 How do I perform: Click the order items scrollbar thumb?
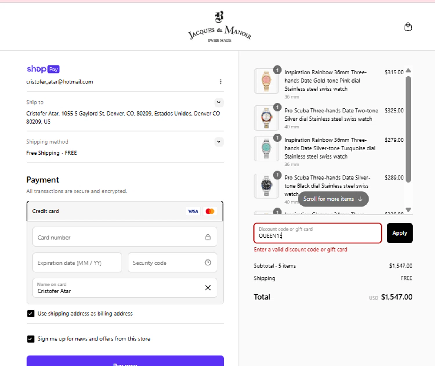click(408, 129)
